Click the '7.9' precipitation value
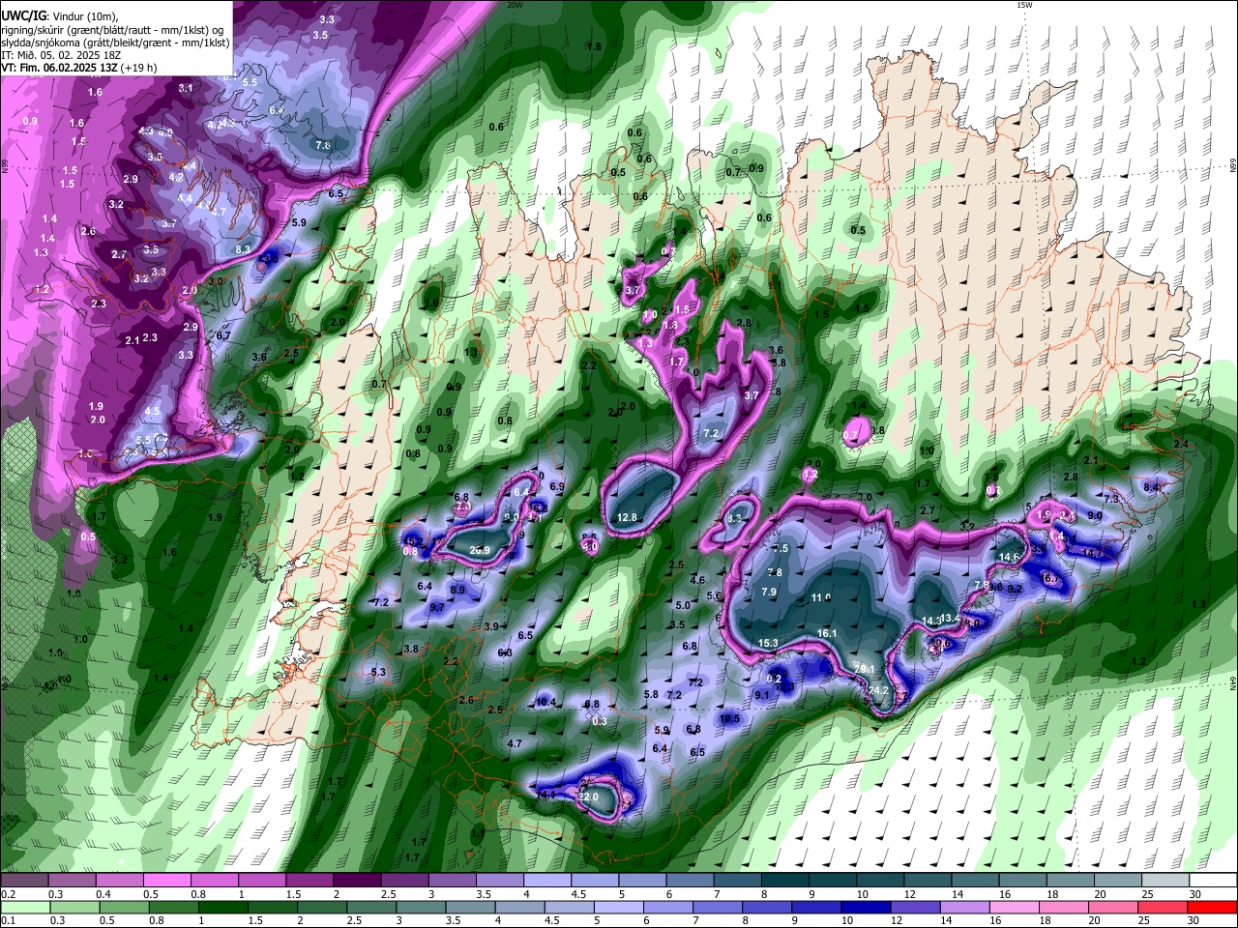Image resolution: width=1238 pixels, height=928 pixels. 769,593
